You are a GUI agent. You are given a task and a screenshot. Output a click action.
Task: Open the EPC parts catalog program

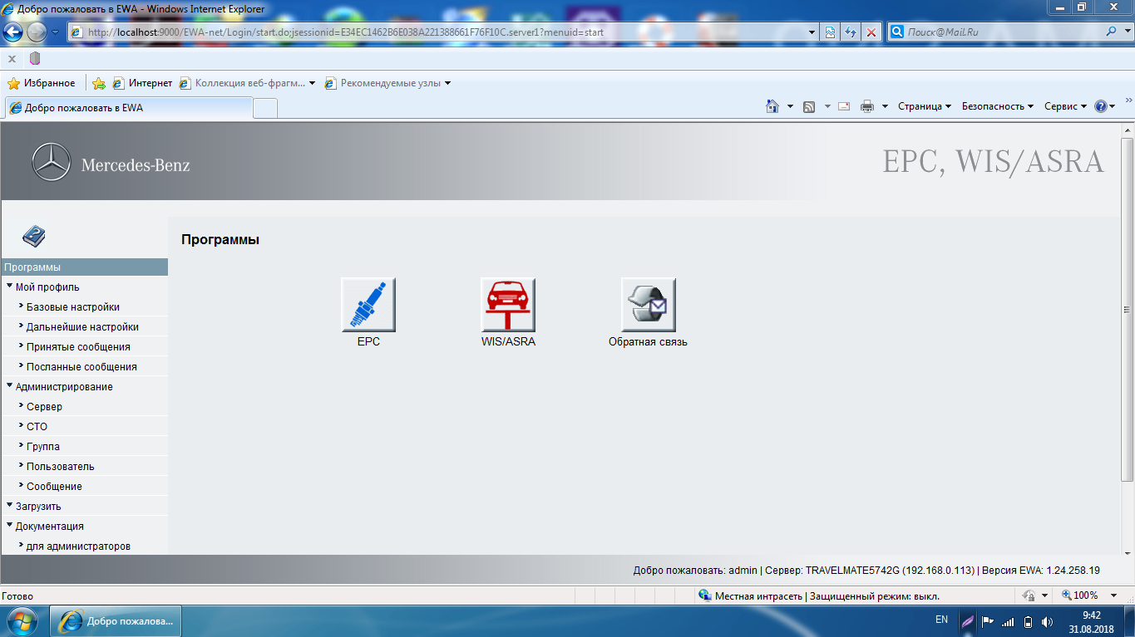368,305
